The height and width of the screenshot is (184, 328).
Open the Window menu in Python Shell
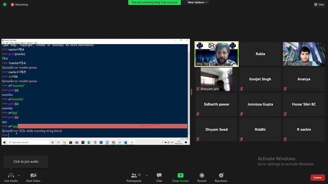pos(30,43)
